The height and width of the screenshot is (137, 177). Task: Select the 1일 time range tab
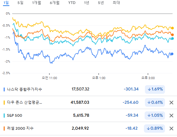coord(6,3)
